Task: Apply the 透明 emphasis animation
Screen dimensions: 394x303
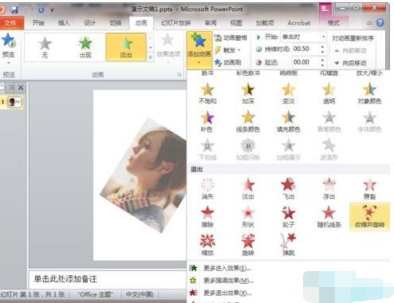Action: [329, 93]
